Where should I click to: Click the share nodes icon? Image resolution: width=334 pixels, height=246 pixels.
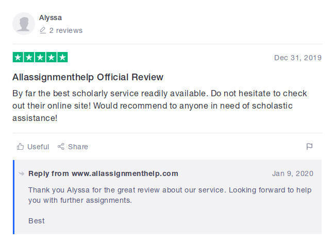61,147
